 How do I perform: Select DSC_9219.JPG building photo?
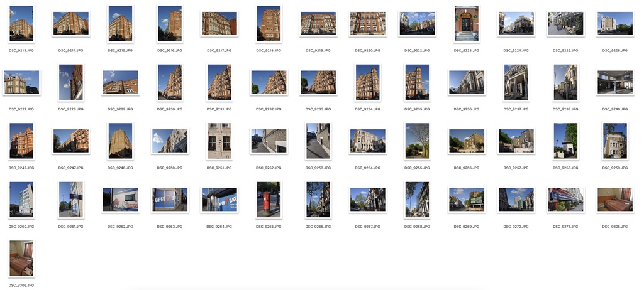click(x=318, y=24)
